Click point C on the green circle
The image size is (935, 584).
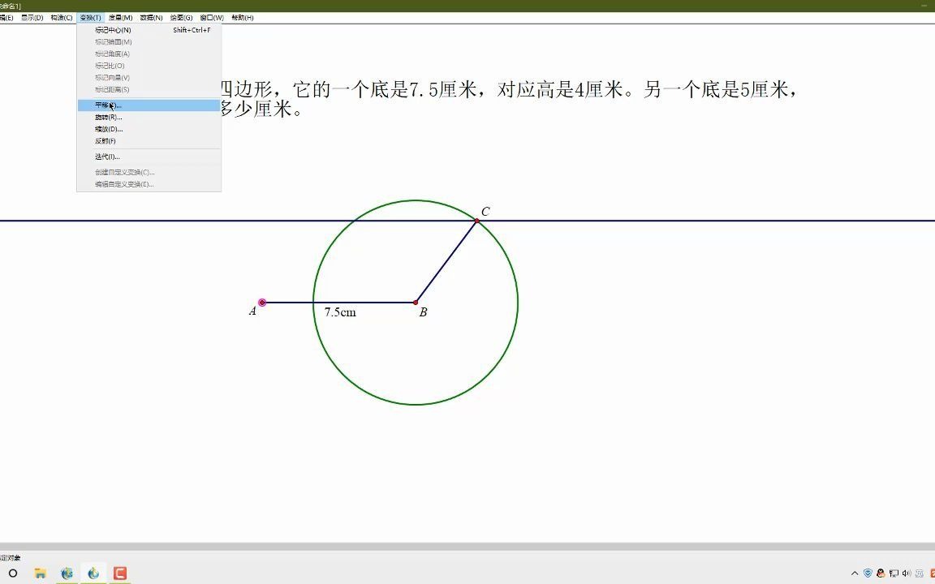pyautogui.click(x=476, y=219)
